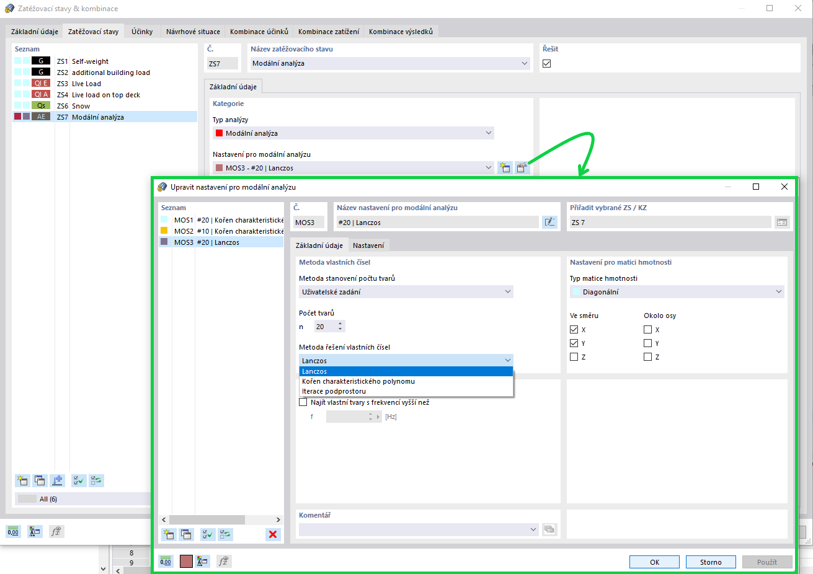Click assign list icon next to ZS 7 field
813x574 pixels.
pyautogui.click(x=782, y=222)
